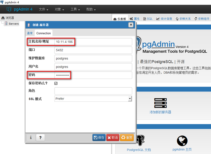The image size is (211, 154).
Task: Click the pgAdmin 4 title bar icon
Action: pyautogui.click(x=2, y=2)
